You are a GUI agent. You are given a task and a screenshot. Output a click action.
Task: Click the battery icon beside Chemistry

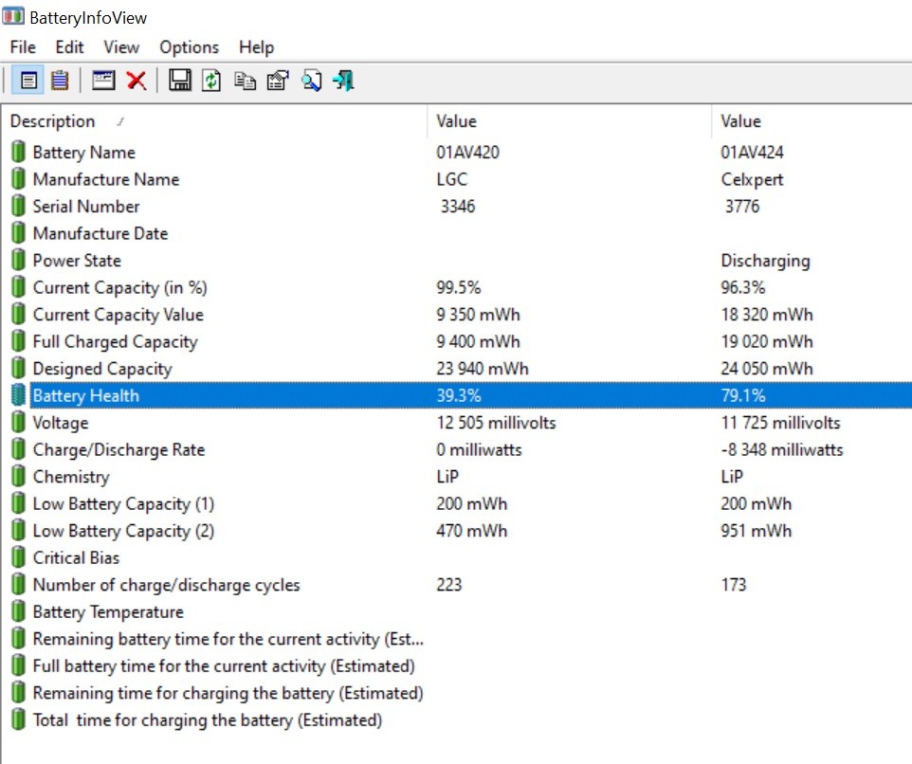pyautogui.click(x=19, y=476)
